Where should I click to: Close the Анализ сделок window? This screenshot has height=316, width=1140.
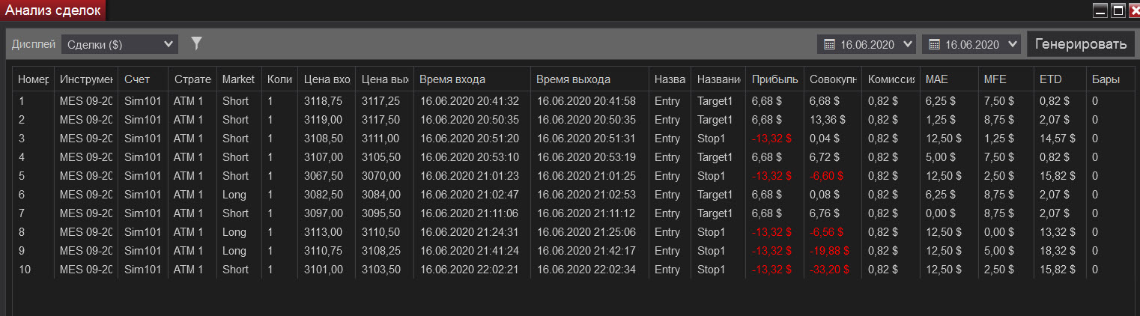[x=1134, y=10]
